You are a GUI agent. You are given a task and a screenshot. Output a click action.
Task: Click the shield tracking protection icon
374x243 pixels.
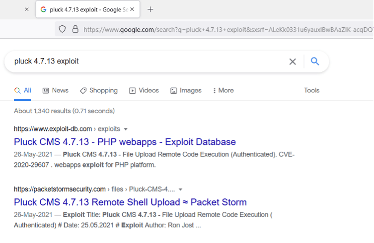pos(62,29)
